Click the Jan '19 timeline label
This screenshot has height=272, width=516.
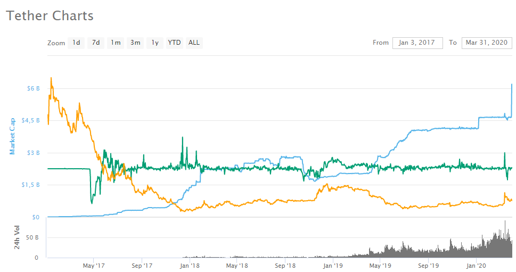pyautogui.click(x=333, y=266)
